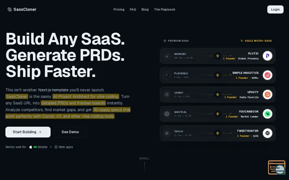Viewport: 289px width, 180px height.
Task: Click the struck-through 'Next.js template' text
Action: point(53,90)
